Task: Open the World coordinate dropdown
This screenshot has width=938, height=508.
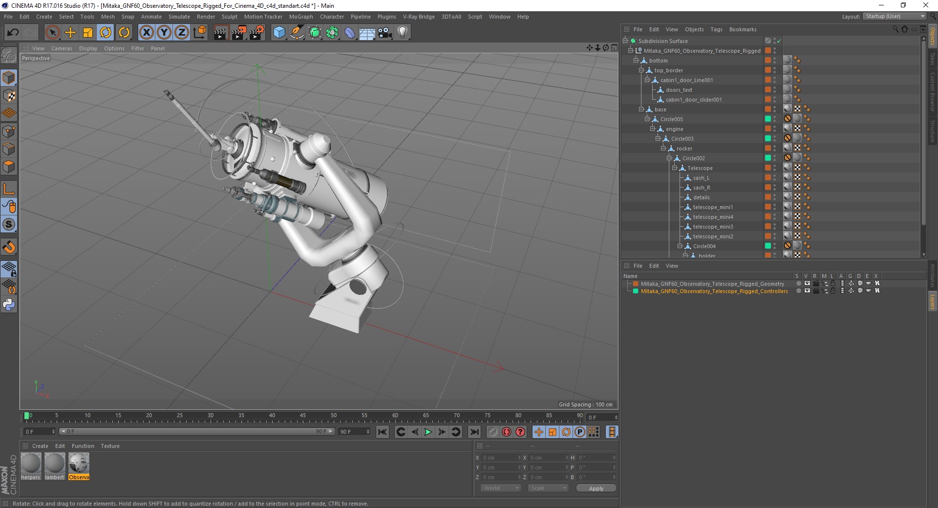Action: [501, 488]
